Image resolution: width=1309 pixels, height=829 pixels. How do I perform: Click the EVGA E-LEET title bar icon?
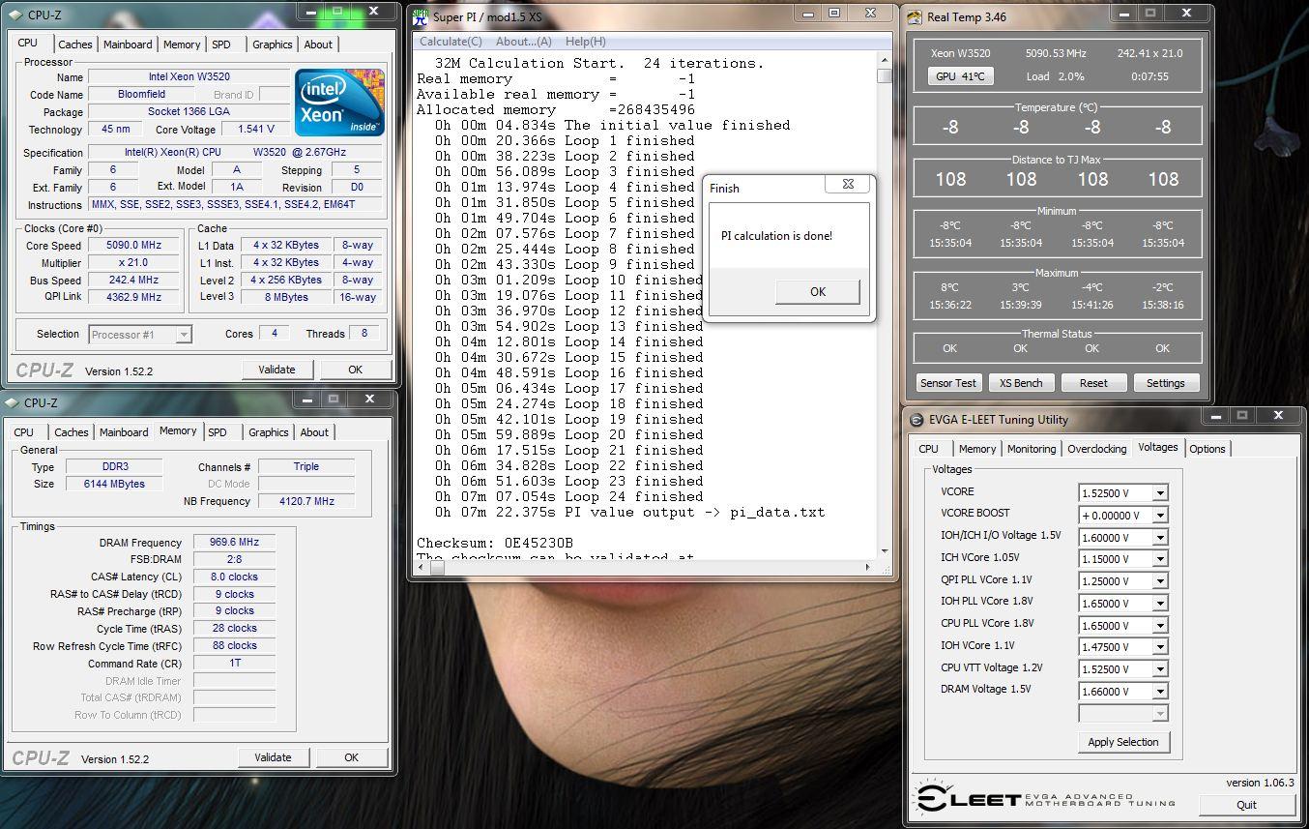coord(916,419)
